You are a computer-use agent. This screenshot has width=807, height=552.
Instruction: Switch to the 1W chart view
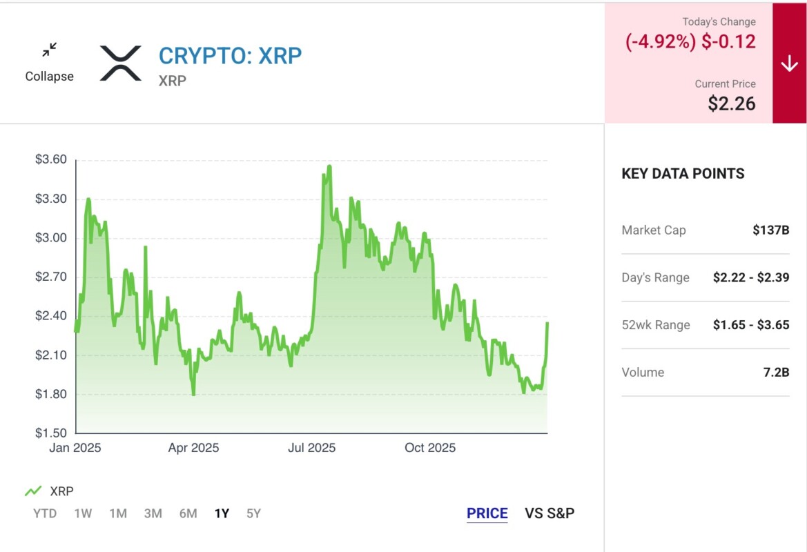point(82,513)
